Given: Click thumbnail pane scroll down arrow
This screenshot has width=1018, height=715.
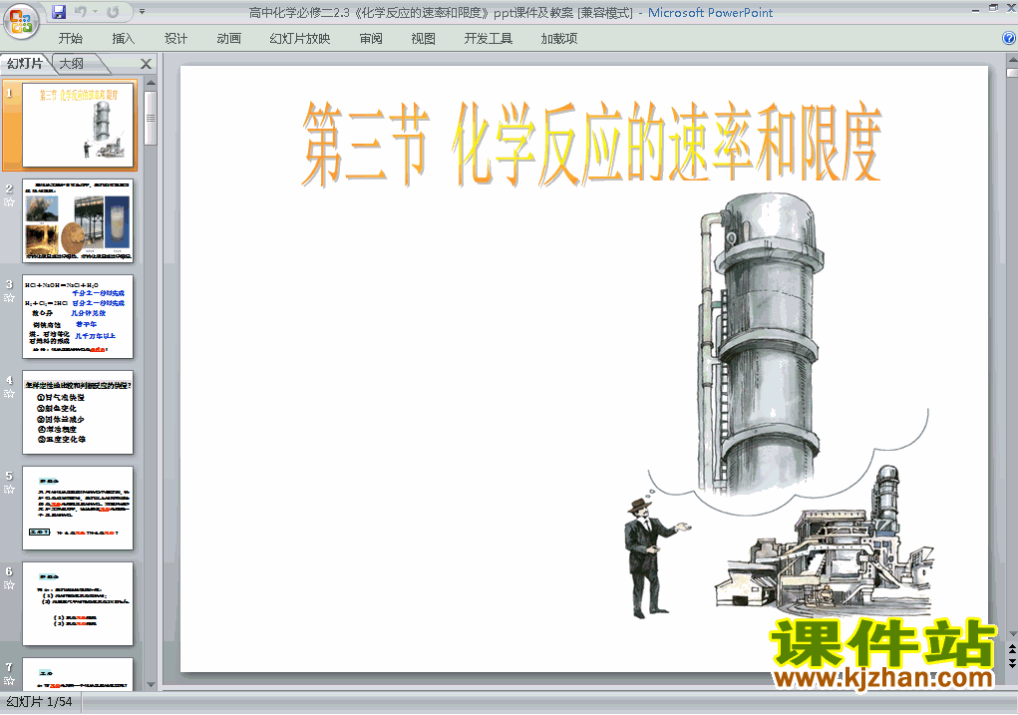Looking at the screenshot, I should (151, 684).
